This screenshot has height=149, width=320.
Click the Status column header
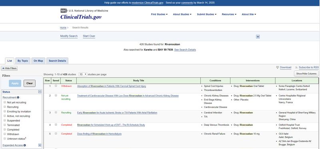pyautogui.click(x=68, y=81)
